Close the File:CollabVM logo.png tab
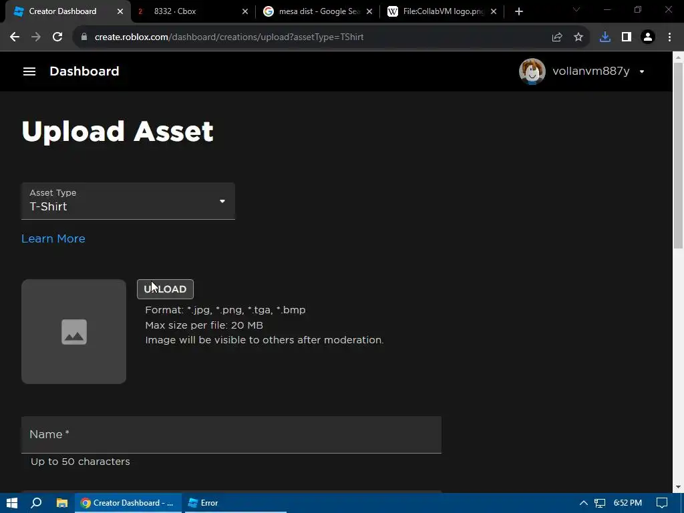The image size is (684, 513). coord(494,11)
